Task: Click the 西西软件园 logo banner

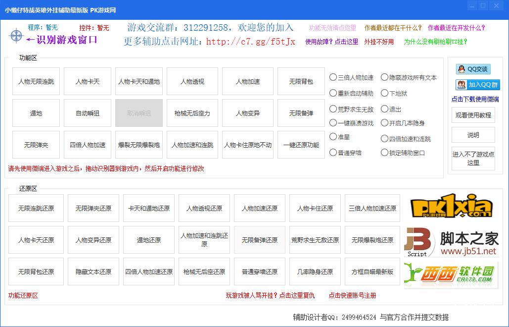Action: tap(451, 274)
